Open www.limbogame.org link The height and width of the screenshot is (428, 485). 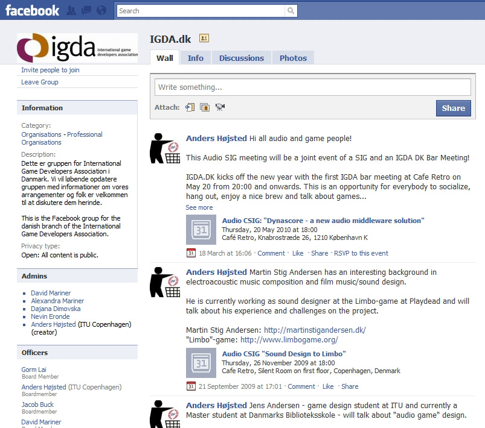(289, 339)
